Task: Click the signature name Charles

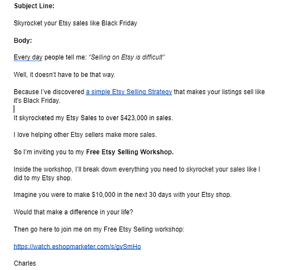Action: pyautogui.click(x=25, y=263)
